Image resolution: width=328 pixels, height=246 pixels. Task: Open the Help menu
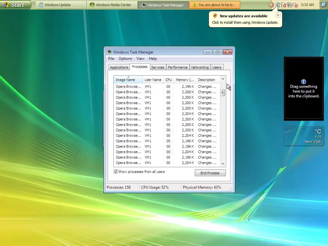(x=153, y=59)
